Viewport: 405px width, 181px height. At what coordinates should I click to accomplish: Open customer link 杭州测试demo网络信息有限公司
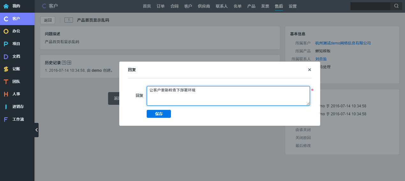click(343, 43)
